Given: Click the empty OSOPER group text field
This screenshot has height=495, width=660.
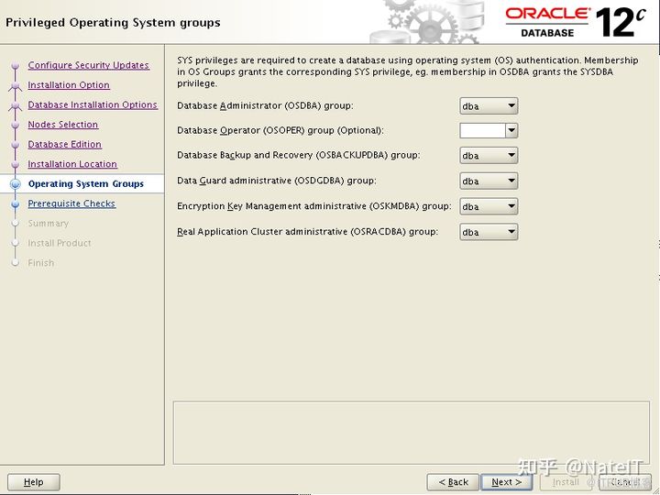Looking at the screenshot, I should click(x=482, y=130).
